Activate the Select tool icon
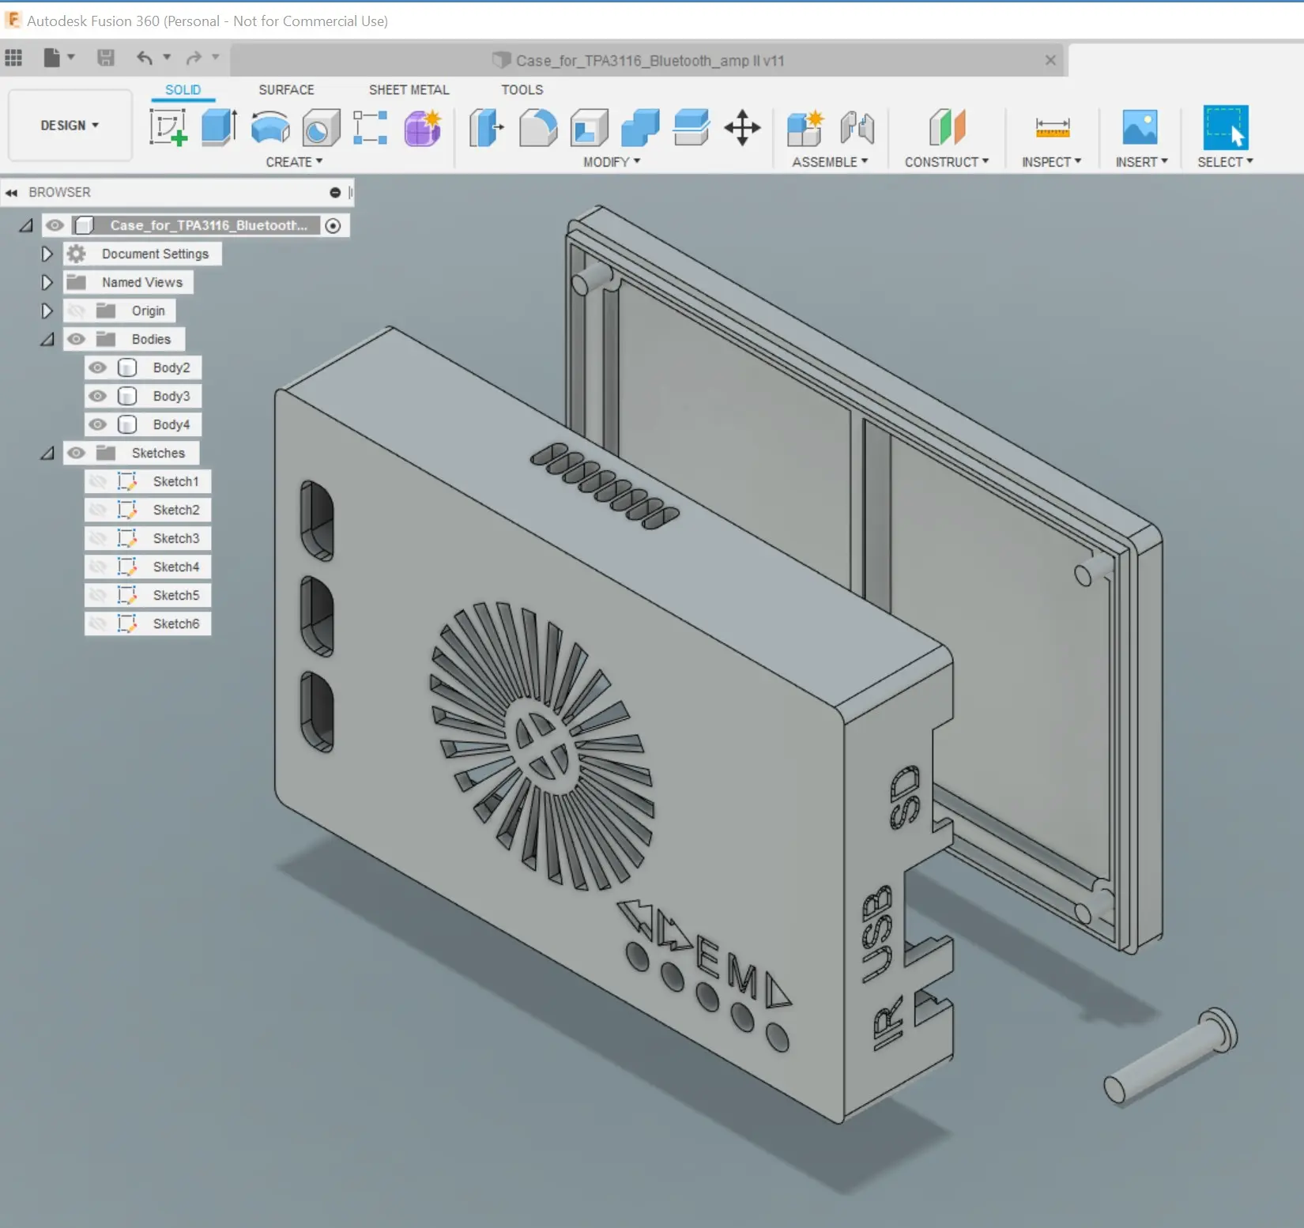Screen dimensions: 1304x1228 (1226, 127)
